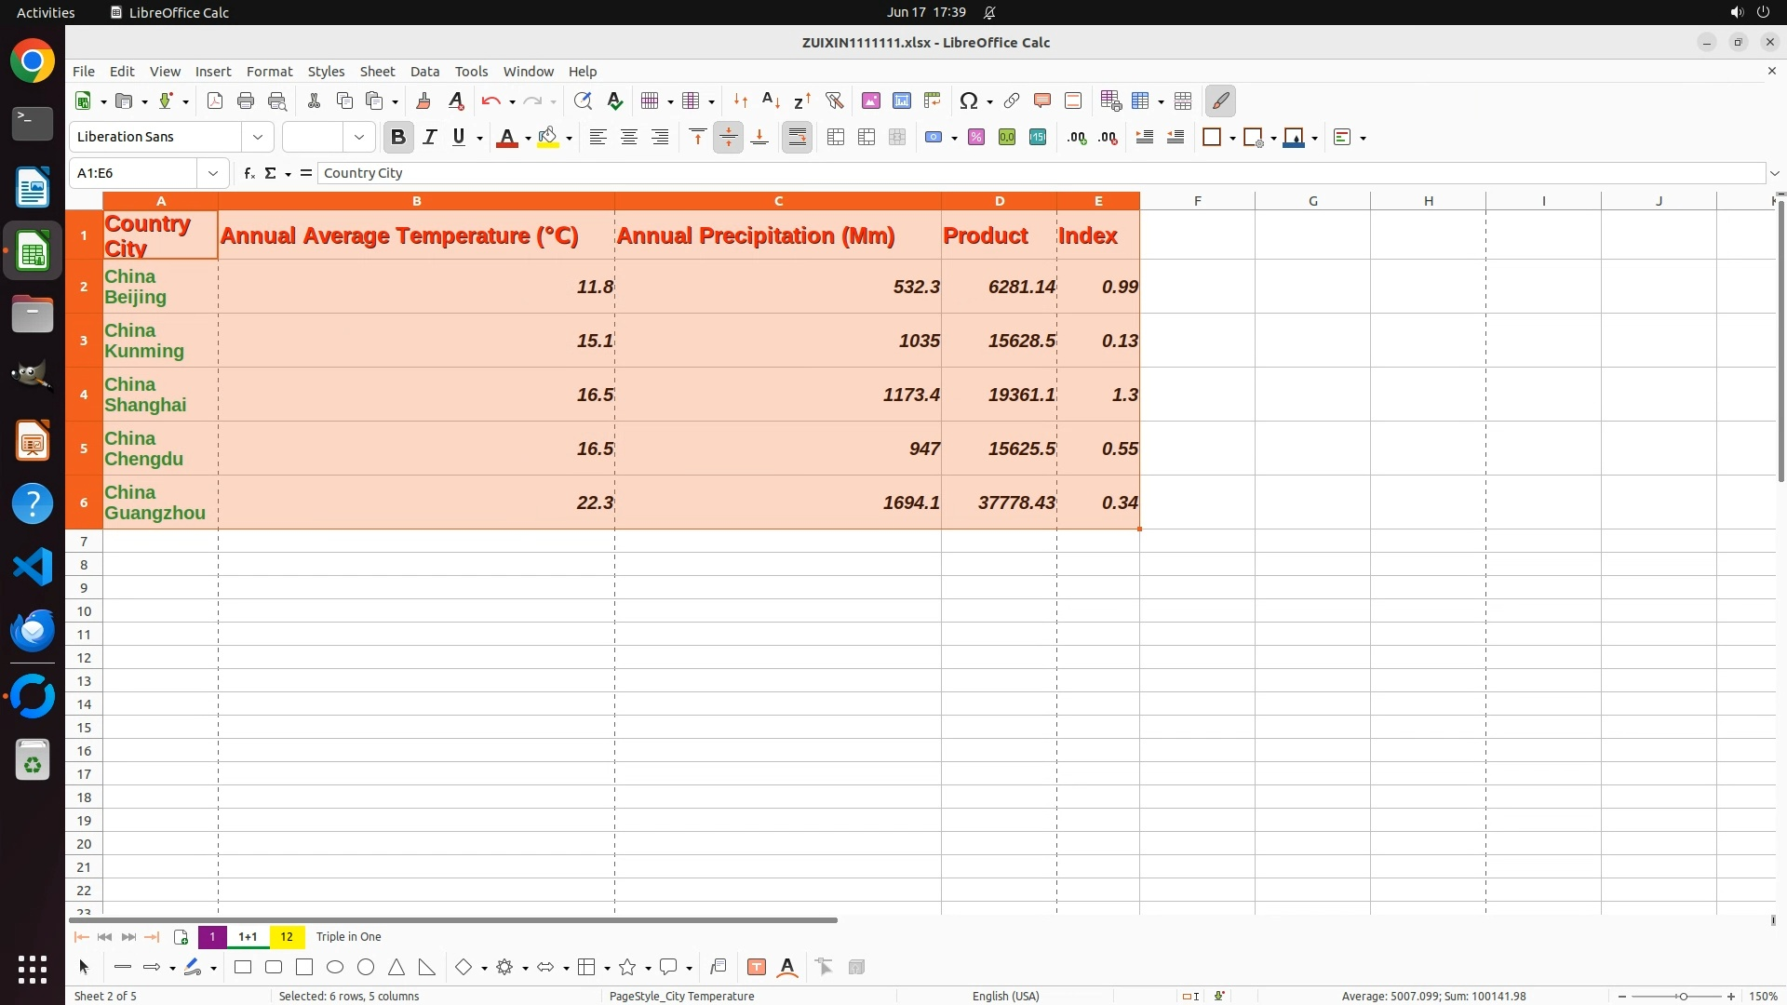Image resolution: width=1787 pixels, height=1005 pixels.
Task: Click the Sort Ascending icon
Action: (771, 100)
